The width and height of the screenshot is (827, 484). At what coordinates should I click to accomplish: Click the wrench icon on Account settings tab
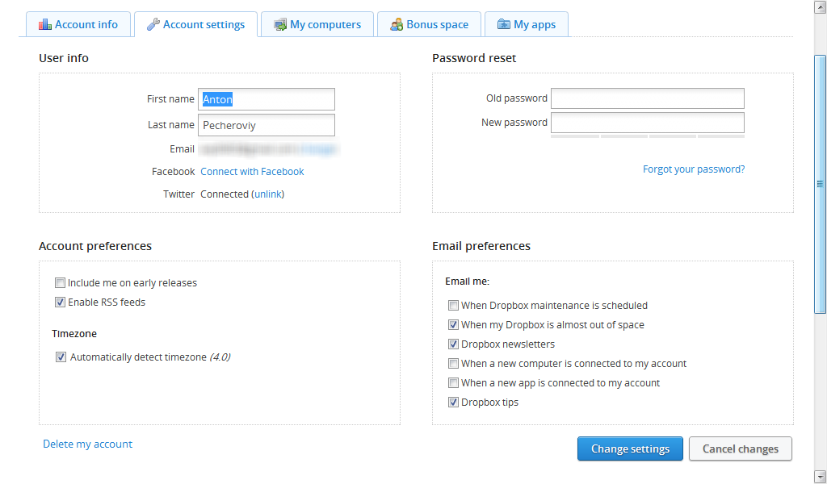(153, 24)
